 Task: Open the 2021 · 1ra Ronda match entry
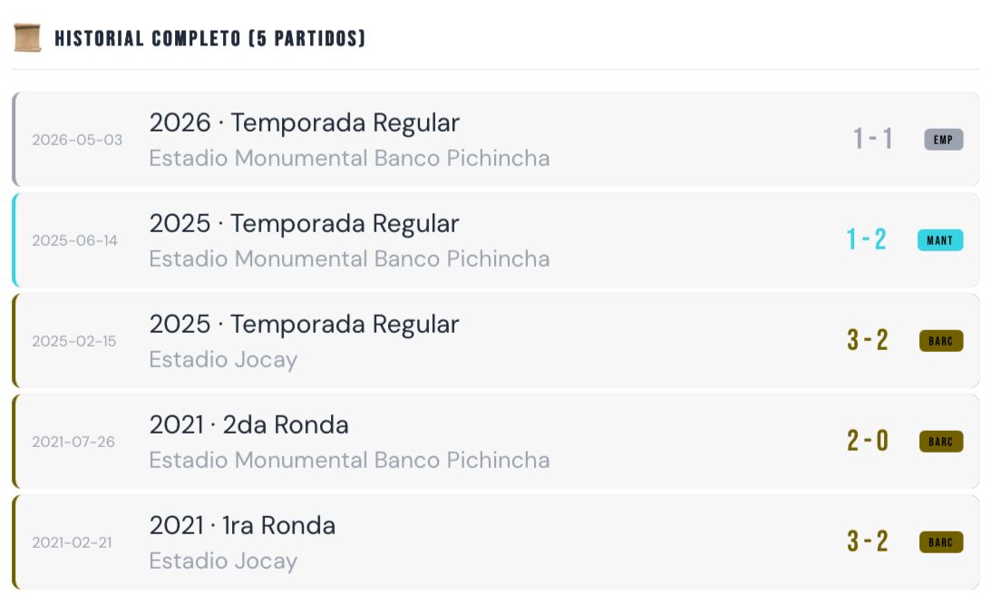coord(495,542)
